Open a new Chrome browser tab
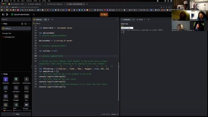The height and width of the screenshot is (117, 208). click(87, 4)
